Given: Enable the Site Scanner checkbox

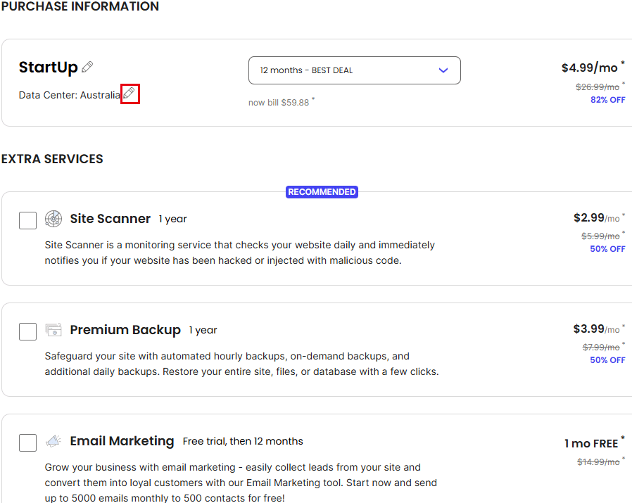Looking at the screenshot, I should [x=28, y=220].
